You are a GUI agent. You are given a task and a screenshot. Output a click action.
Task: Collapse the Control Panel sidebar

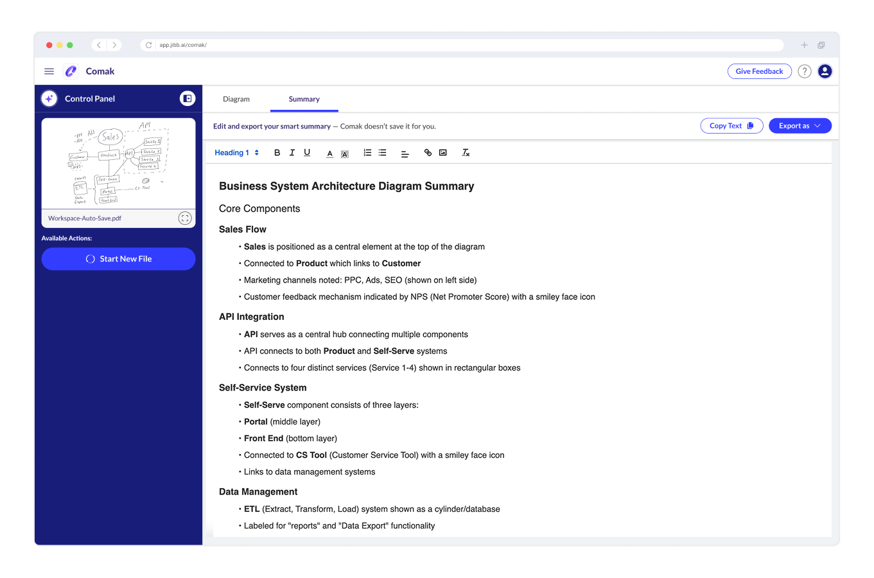pos(188,98)
